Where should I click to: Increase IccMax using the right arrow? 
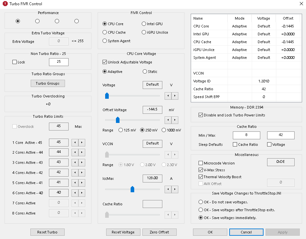(x=175, y=189)
